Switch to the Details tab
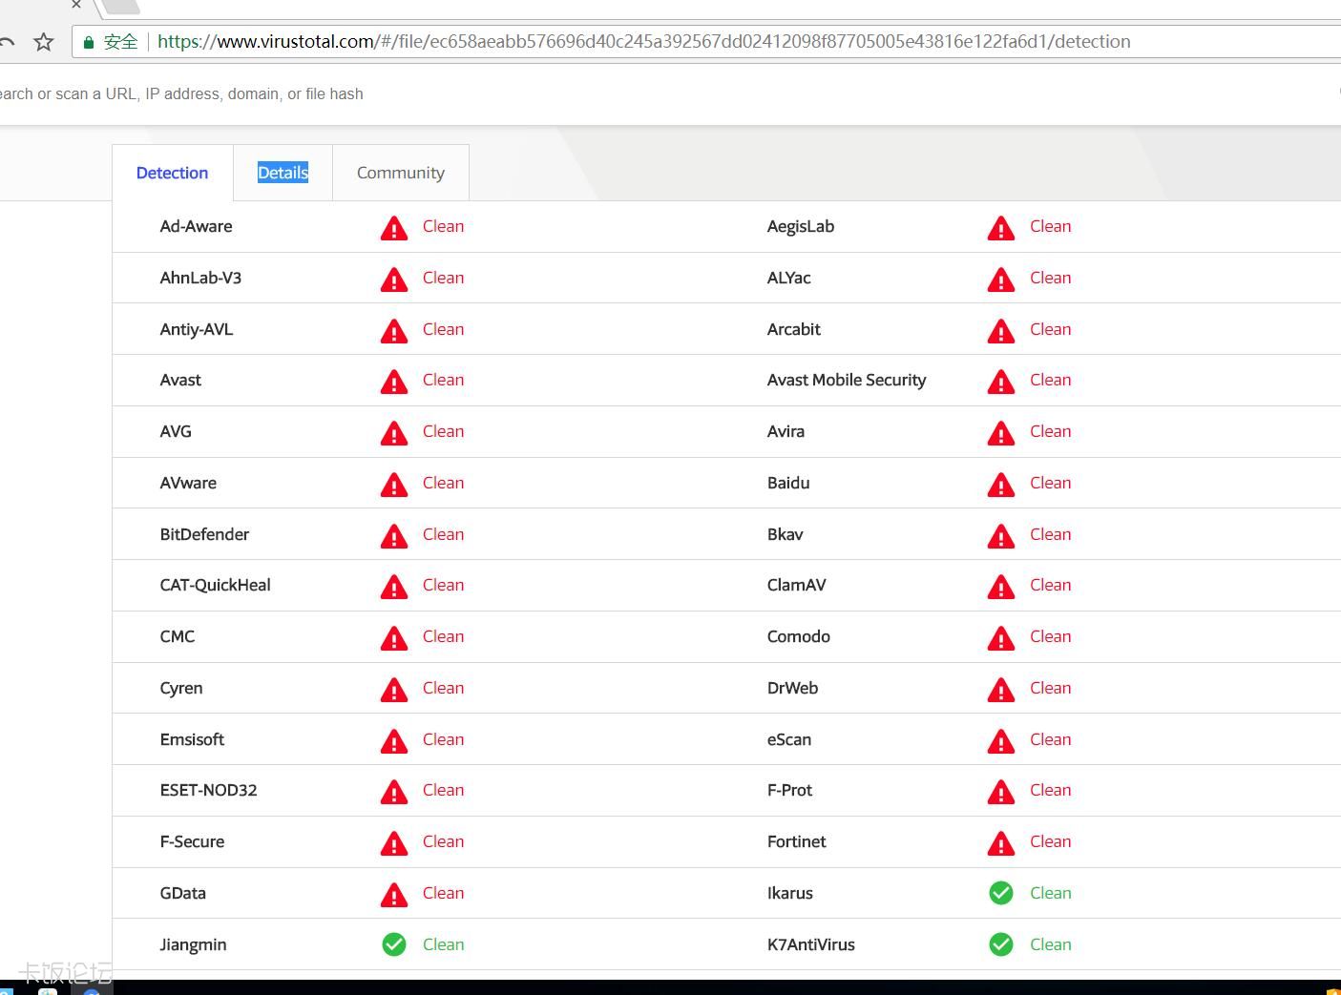The height and width of the screenshot is (995, 1341). click(283, 173)
